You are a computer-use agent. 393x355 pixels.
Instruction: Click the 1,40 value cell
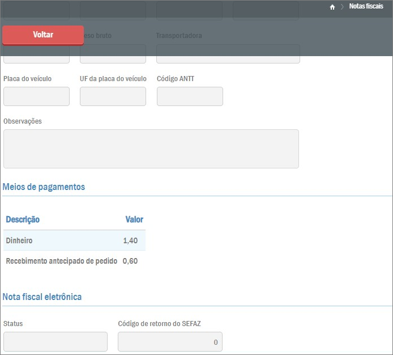[130, 240]
